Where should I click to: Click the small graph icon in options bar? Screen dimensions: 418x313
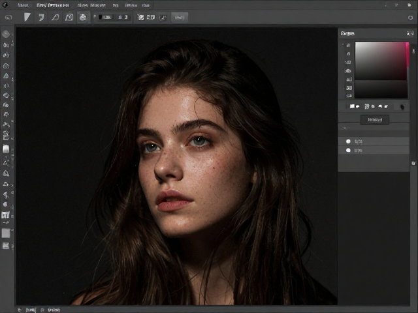tap(163, 18)
